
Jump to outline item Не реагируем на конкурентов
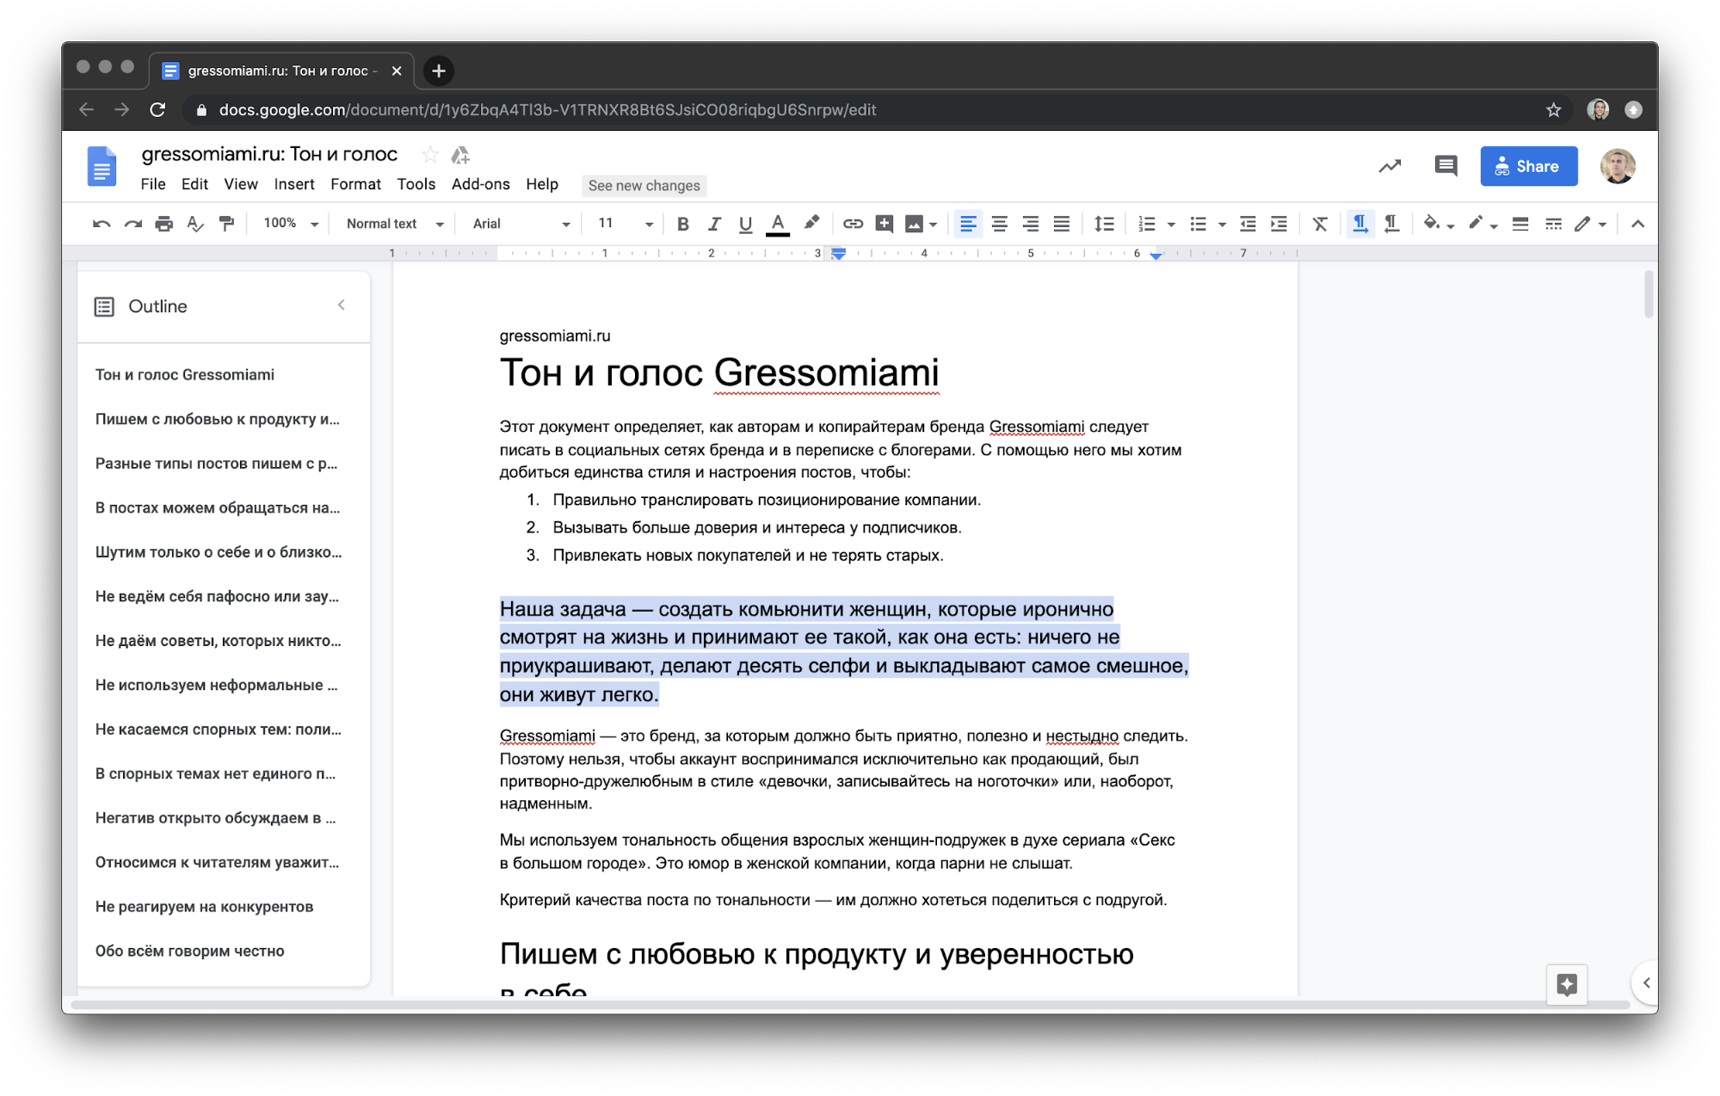click(x=204, y=907)
